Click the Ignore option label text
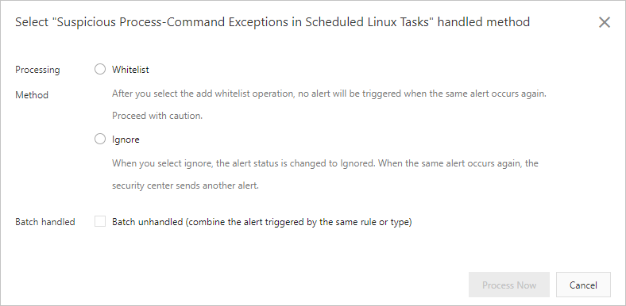Image resolution: width=626 pixels, height=306 pixels. point(126,140)
